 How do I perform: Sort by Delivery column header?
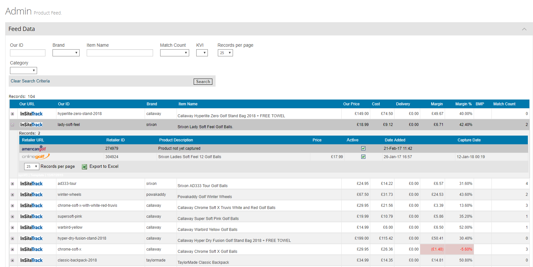403,104
